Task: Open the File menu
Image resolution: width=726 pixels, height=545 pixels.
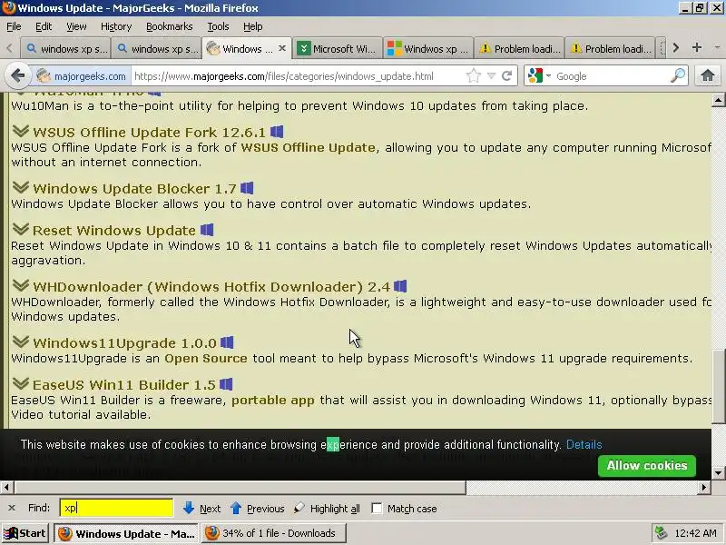Action: coord(14,26)
